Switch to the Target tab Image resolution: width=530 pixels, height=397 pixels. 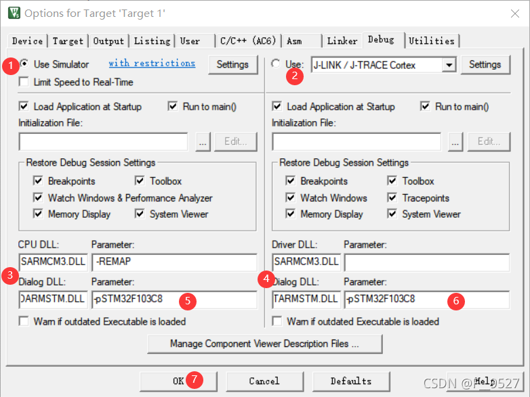point(68,41)
